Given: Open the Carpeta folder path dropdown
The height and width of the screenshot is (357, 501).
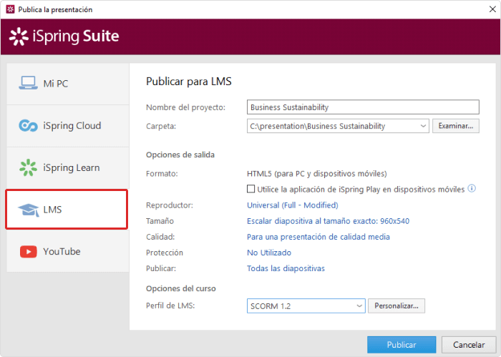Looking at the screenshot, I should 423,126.
